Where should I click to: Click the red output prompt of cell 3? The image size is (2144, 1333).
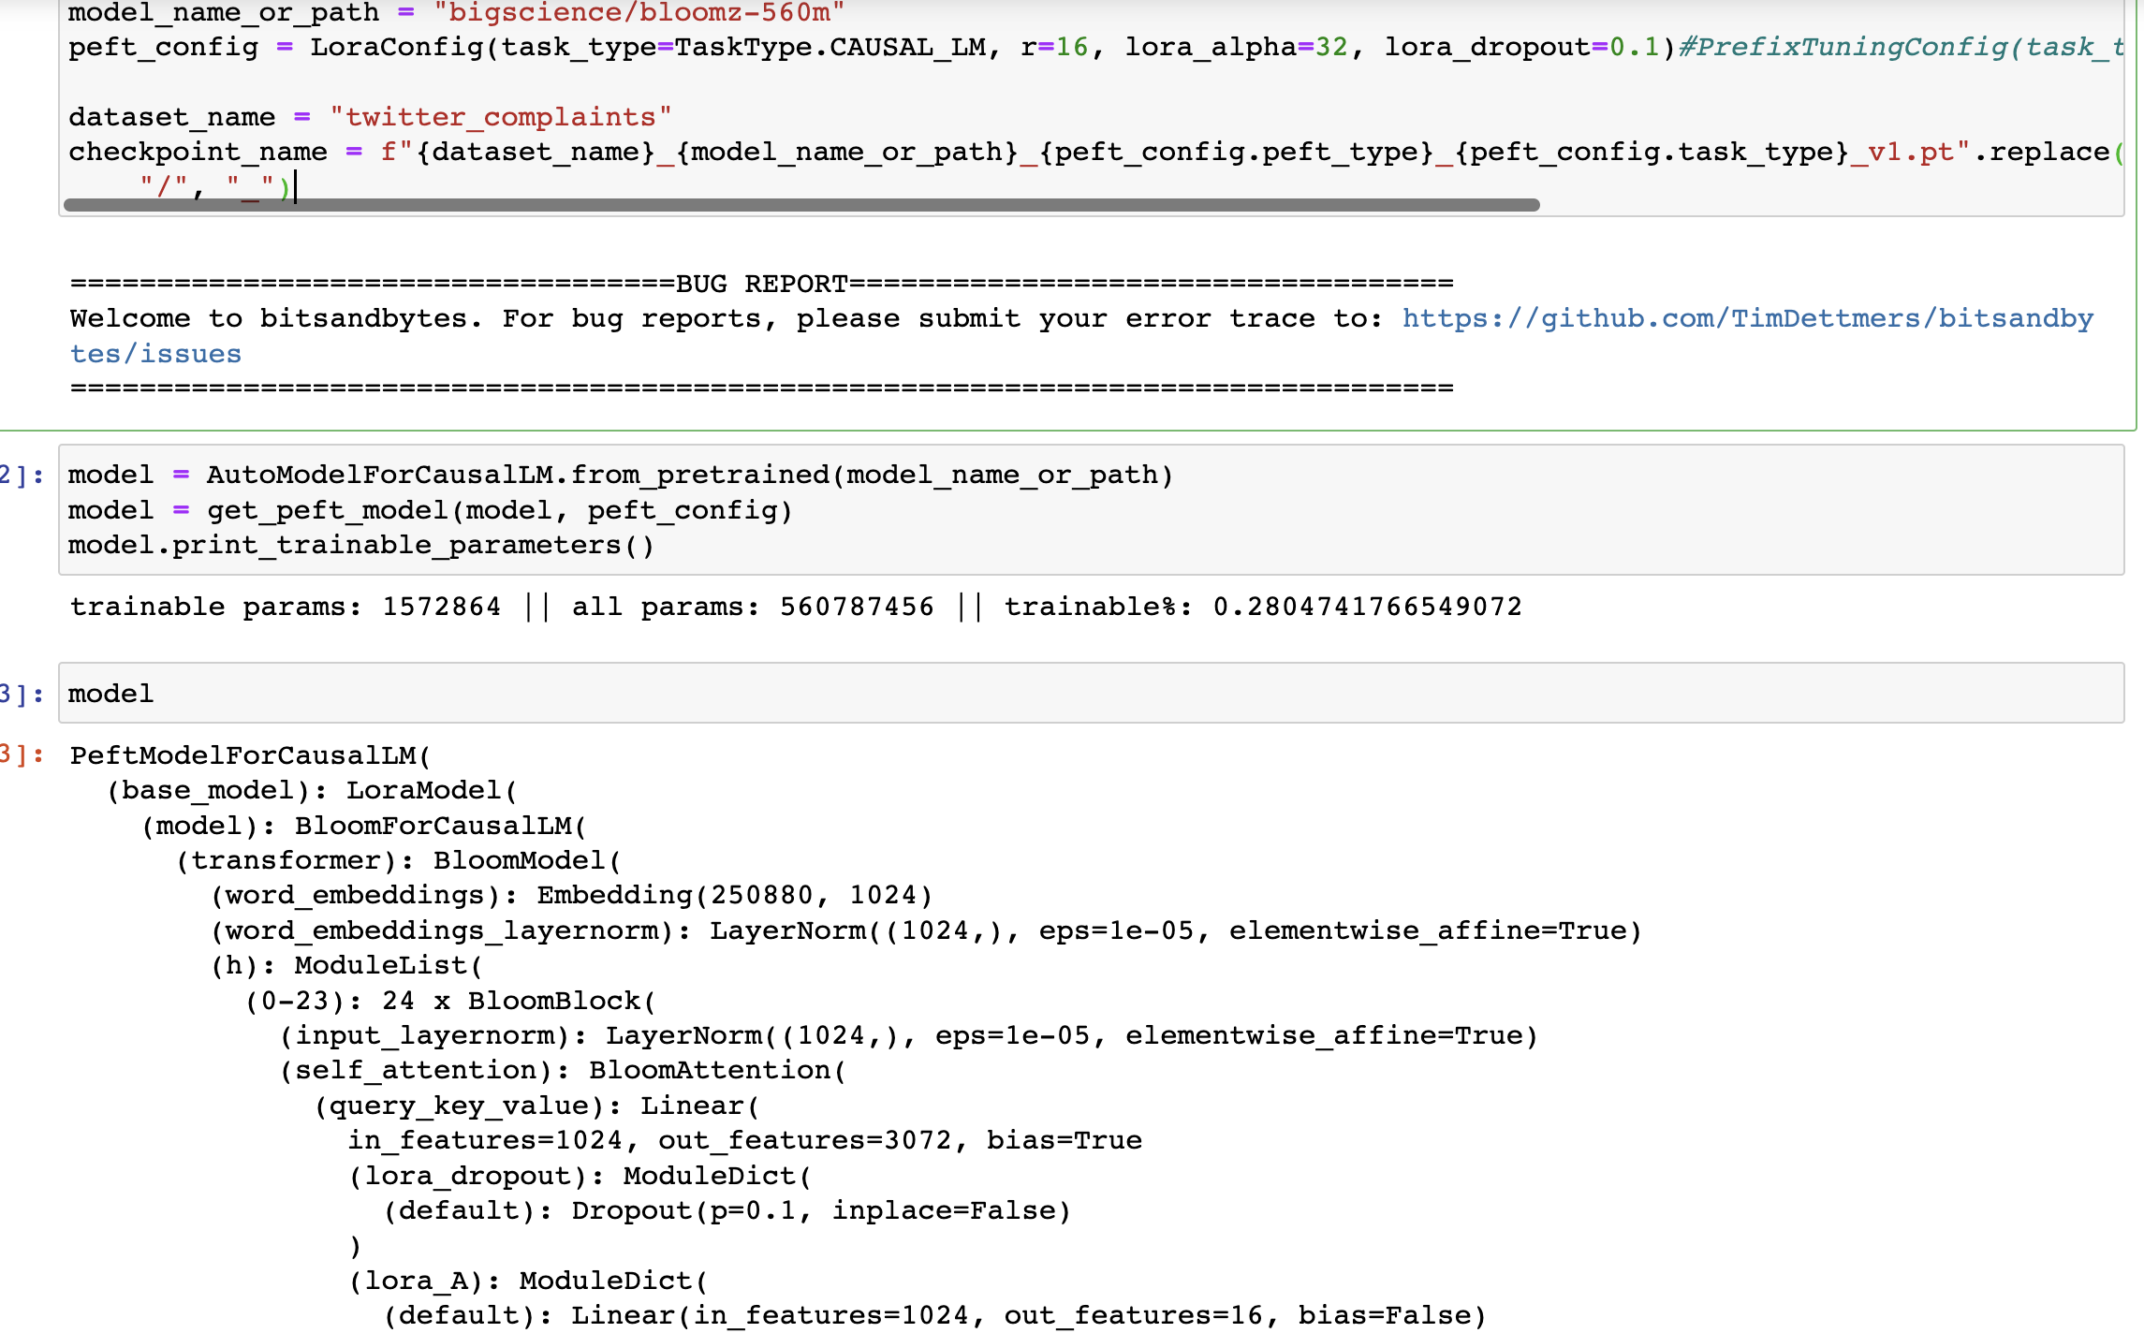pos(21,754)
